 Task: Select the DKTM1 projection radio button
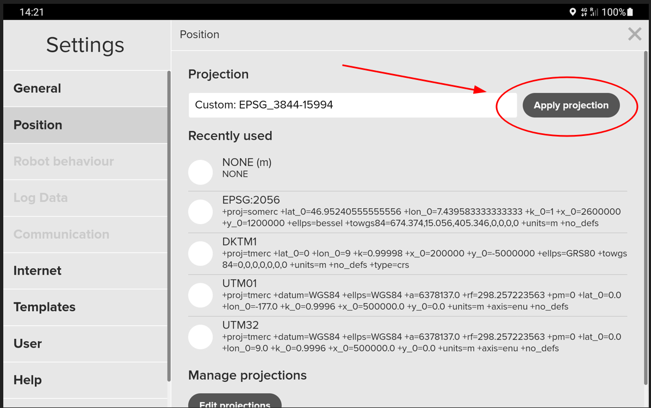pos(200,254)
